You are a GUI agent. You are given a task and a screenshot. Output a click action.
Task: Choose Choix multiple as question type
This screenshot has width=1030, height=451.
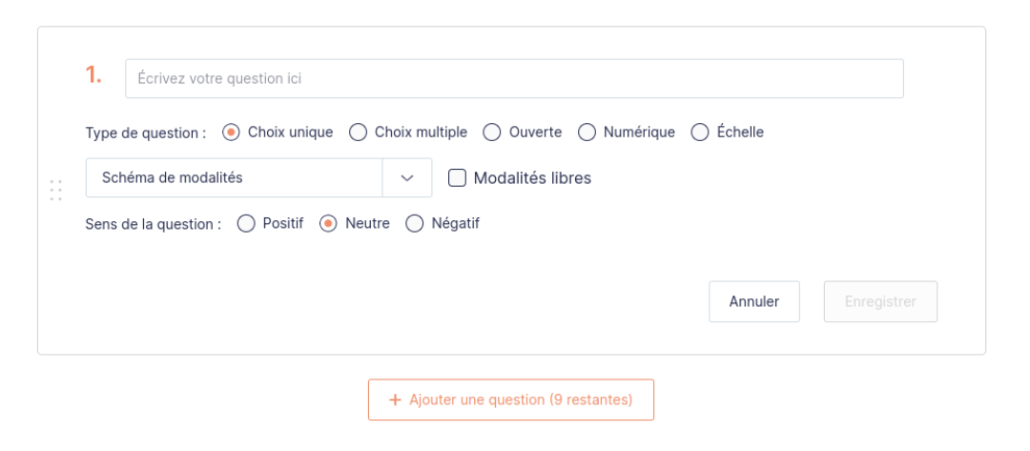tap(358, 133)
